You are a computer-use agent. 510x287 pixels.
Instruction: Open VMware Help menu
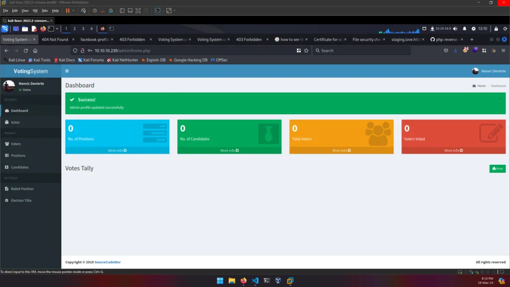[55, 11]
